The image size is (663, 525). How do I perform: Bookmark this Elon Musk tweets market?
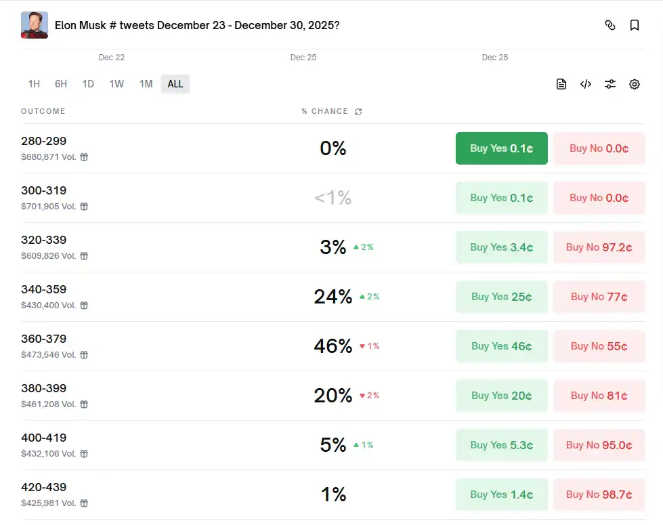click(635, 25)
